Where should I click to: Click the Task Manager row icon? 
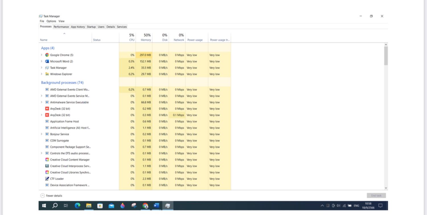(x=47, y=68)
